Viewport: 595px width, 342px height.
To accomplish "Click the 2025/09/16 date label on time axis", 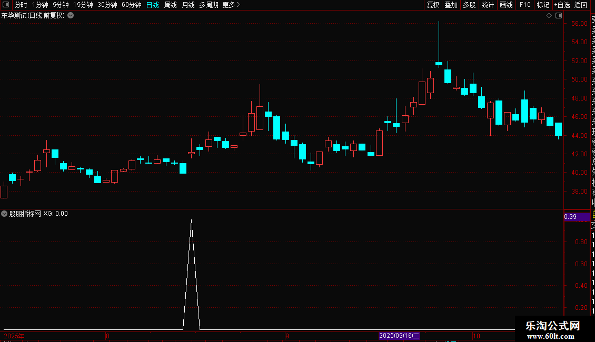I will point(399,336).
